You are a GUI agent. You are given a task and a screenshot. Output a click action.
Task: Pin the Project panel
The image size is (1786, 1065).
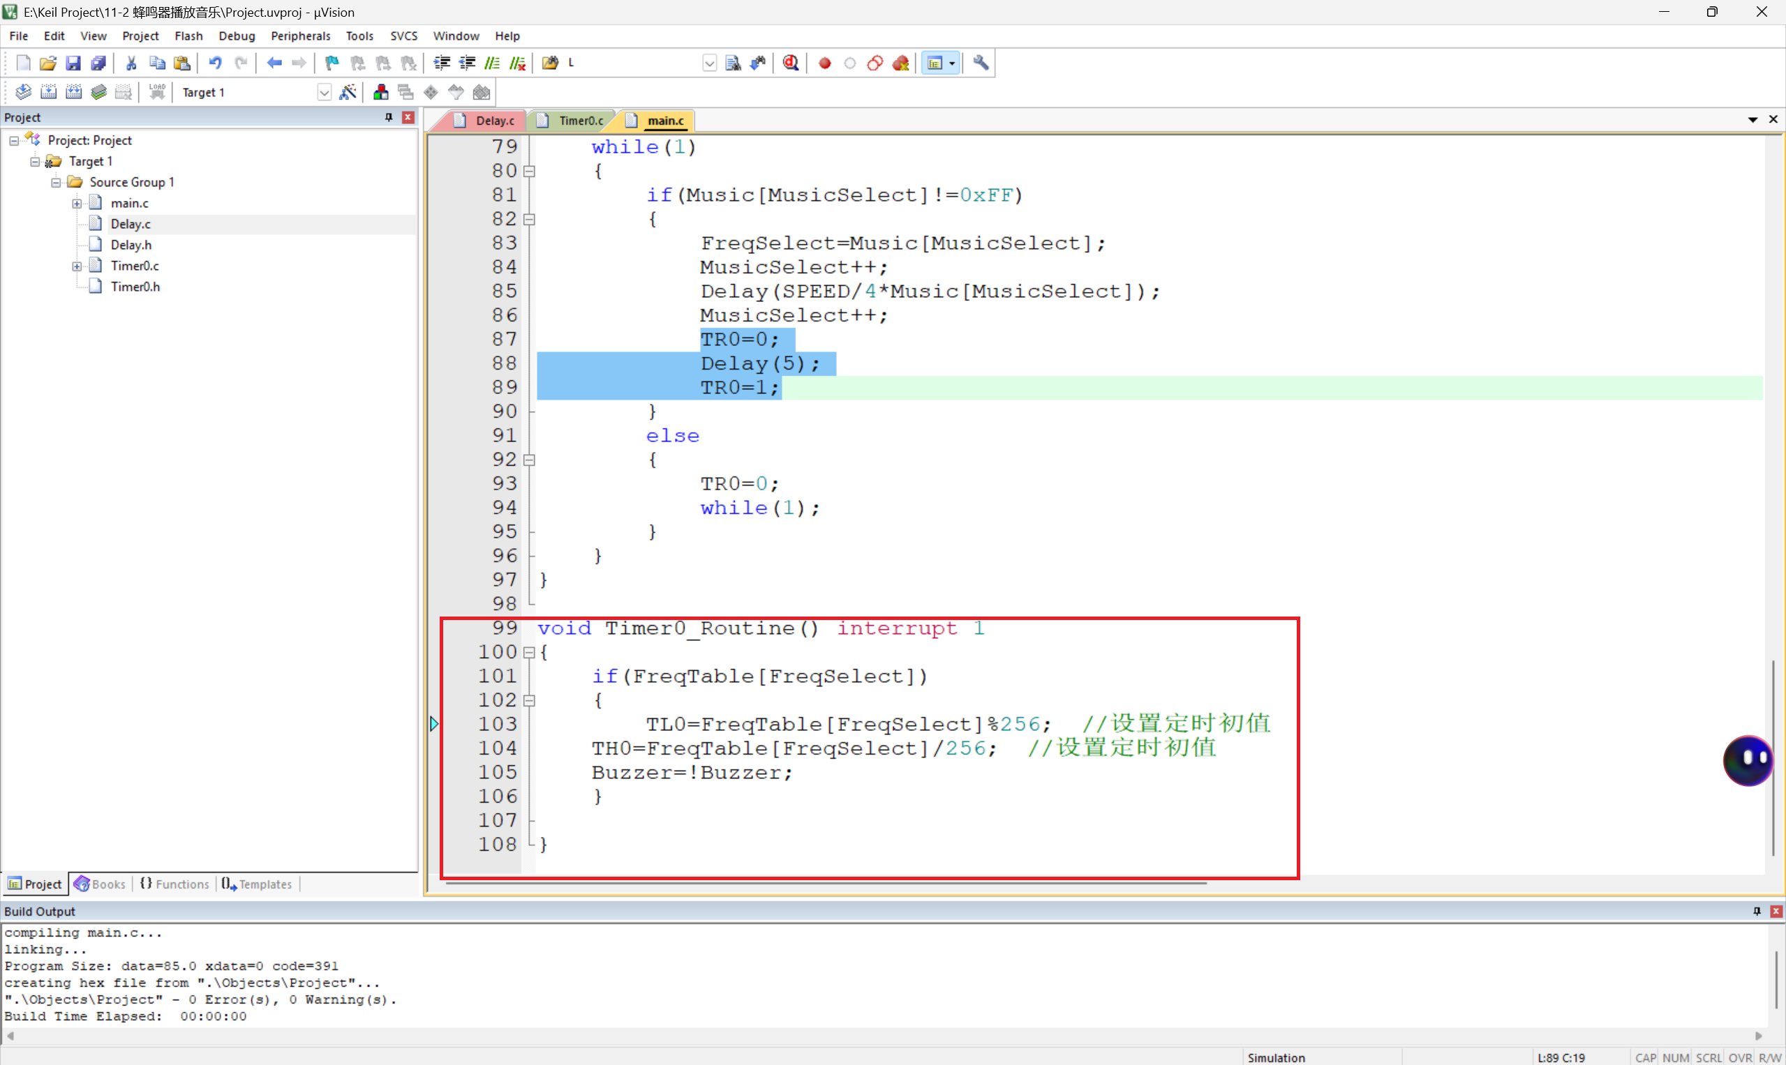click(x=389, y=117)
